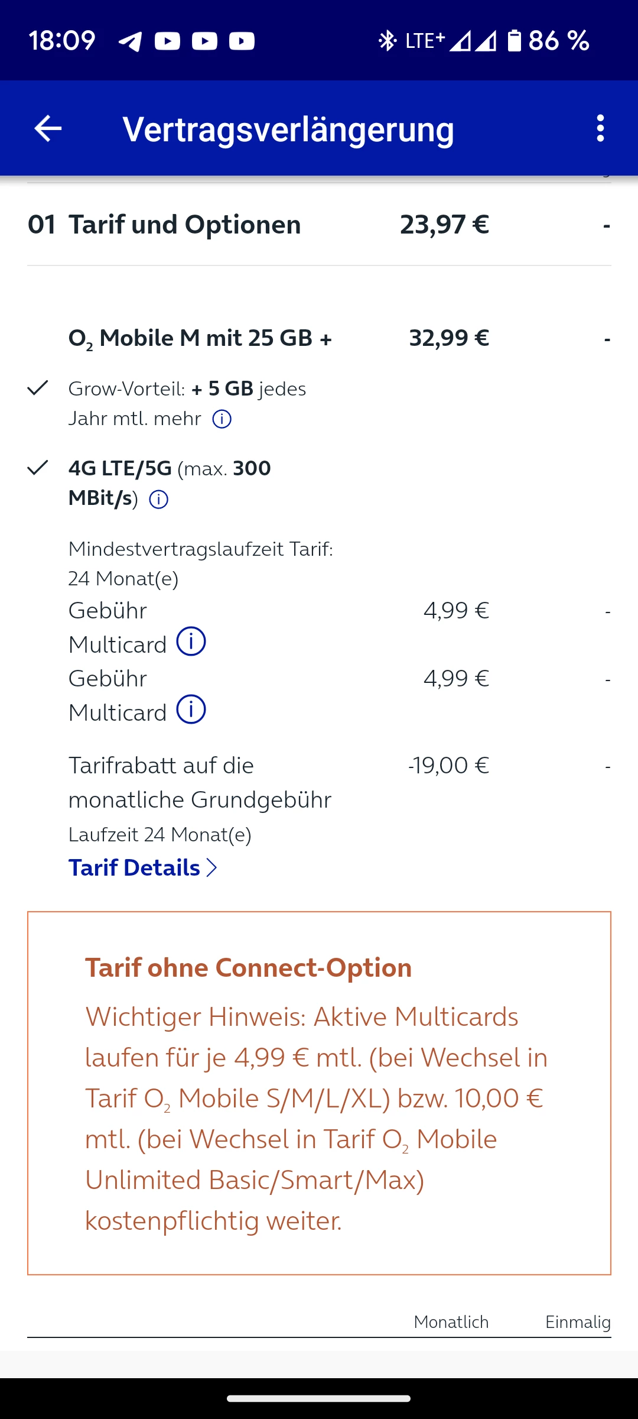Tap the Tarifrabatt monatliche Grundgebühr line
This screenshot has width=638, height=1419.
(x=200, y=782)
